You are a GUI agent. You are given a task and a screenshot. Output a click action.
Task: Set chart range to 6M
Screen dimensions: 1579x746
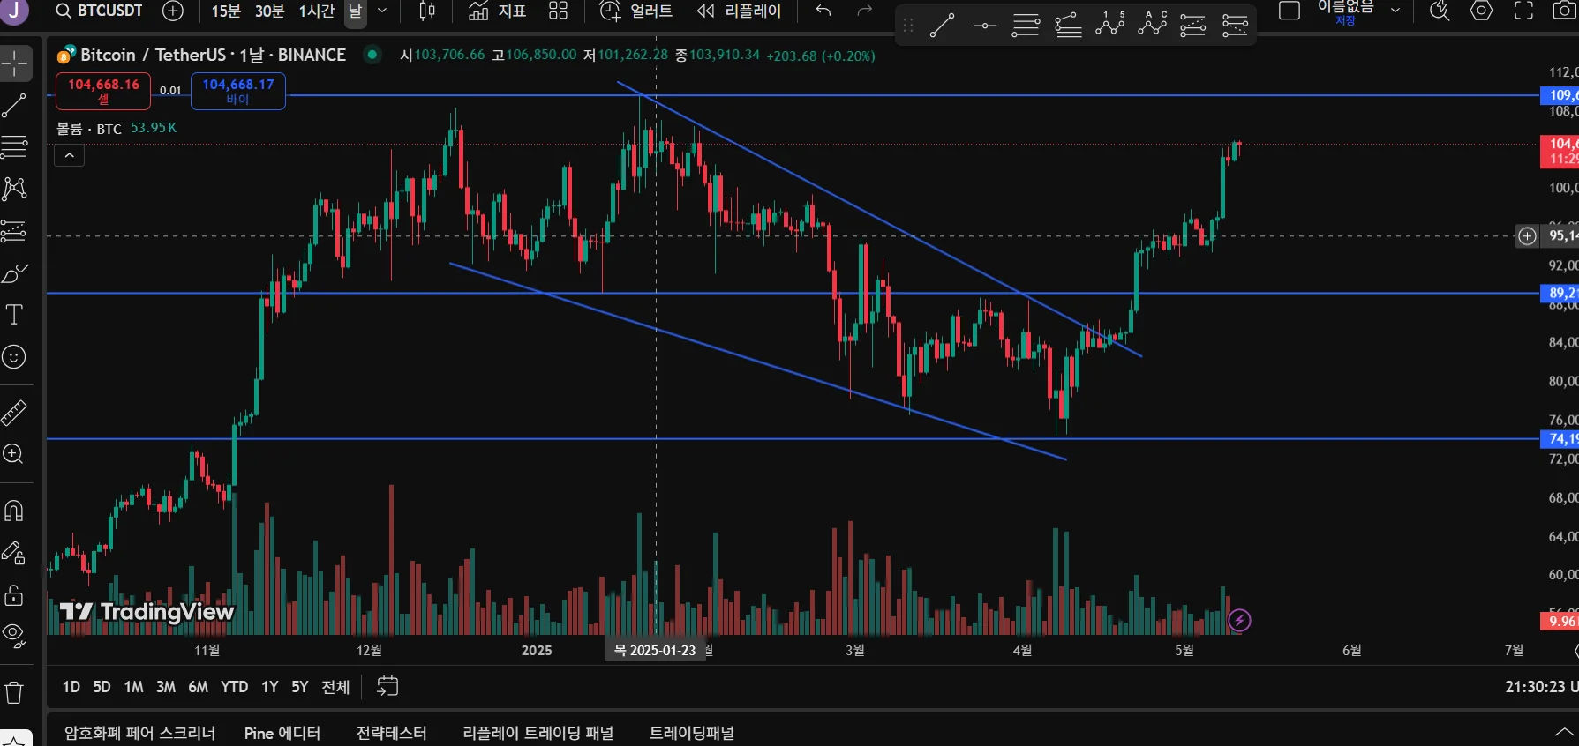[198, 687]
